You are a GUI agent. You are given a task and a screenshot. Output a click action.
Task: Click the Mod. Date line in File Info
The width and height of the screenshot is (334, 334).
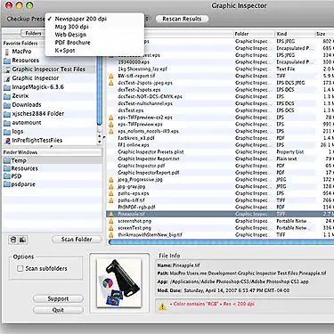click(x=224, y=290)
